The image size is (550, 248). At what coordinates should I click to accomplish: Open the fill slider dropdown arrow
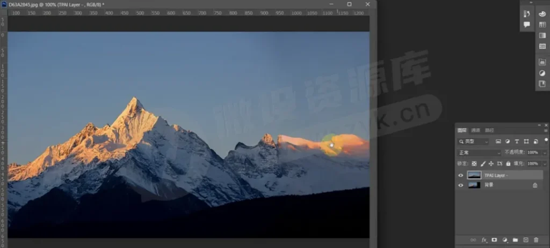point(545,163)
